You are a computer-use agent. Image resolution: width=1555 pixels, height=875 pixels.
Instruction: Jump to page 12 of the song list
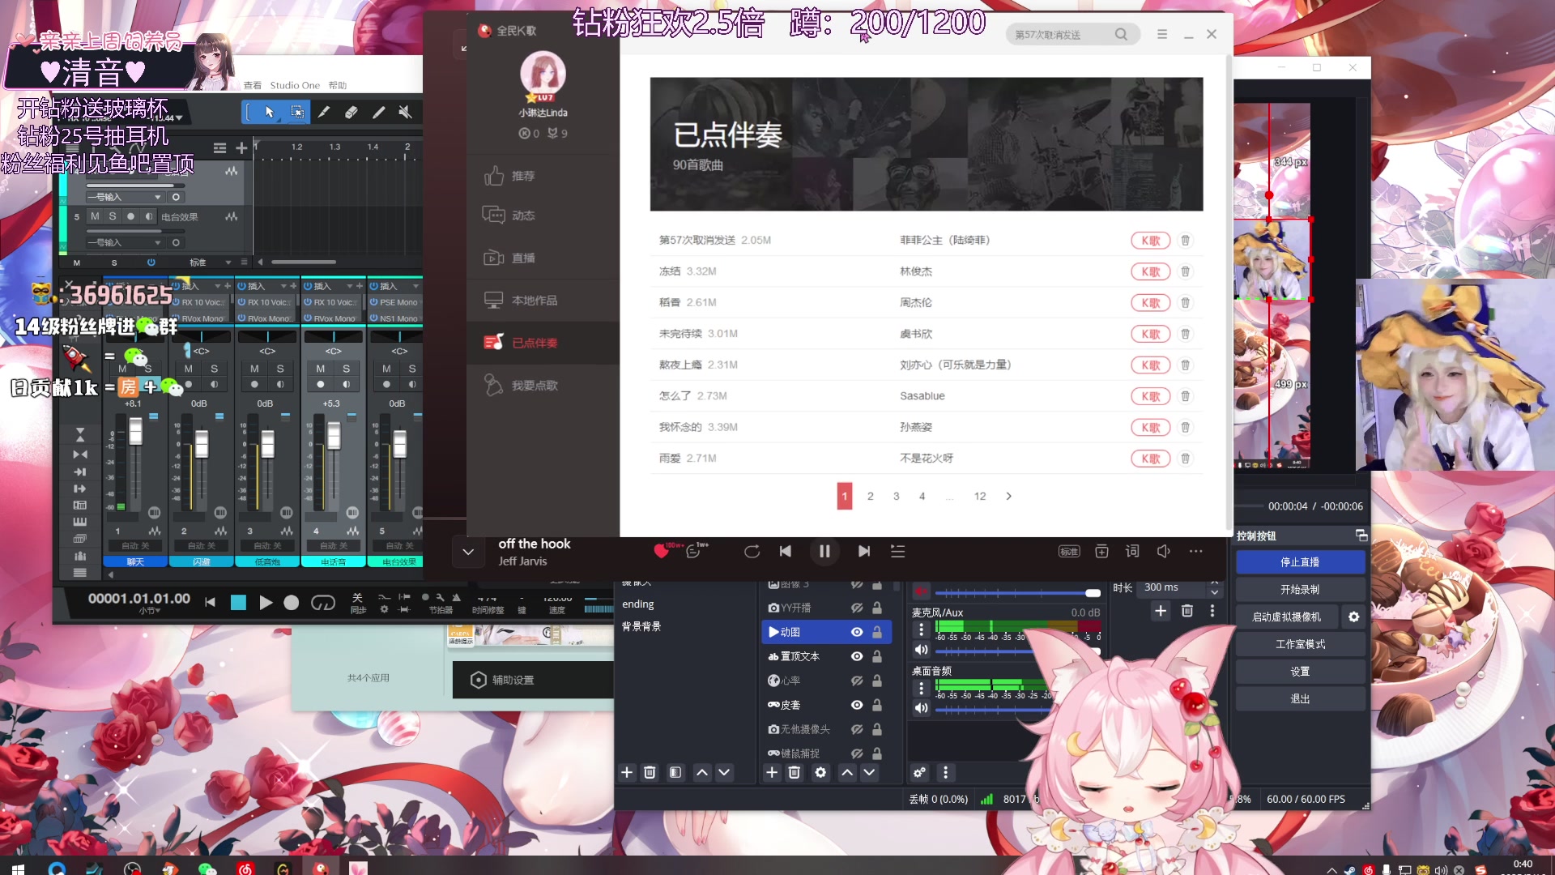(x=980, y=496)
